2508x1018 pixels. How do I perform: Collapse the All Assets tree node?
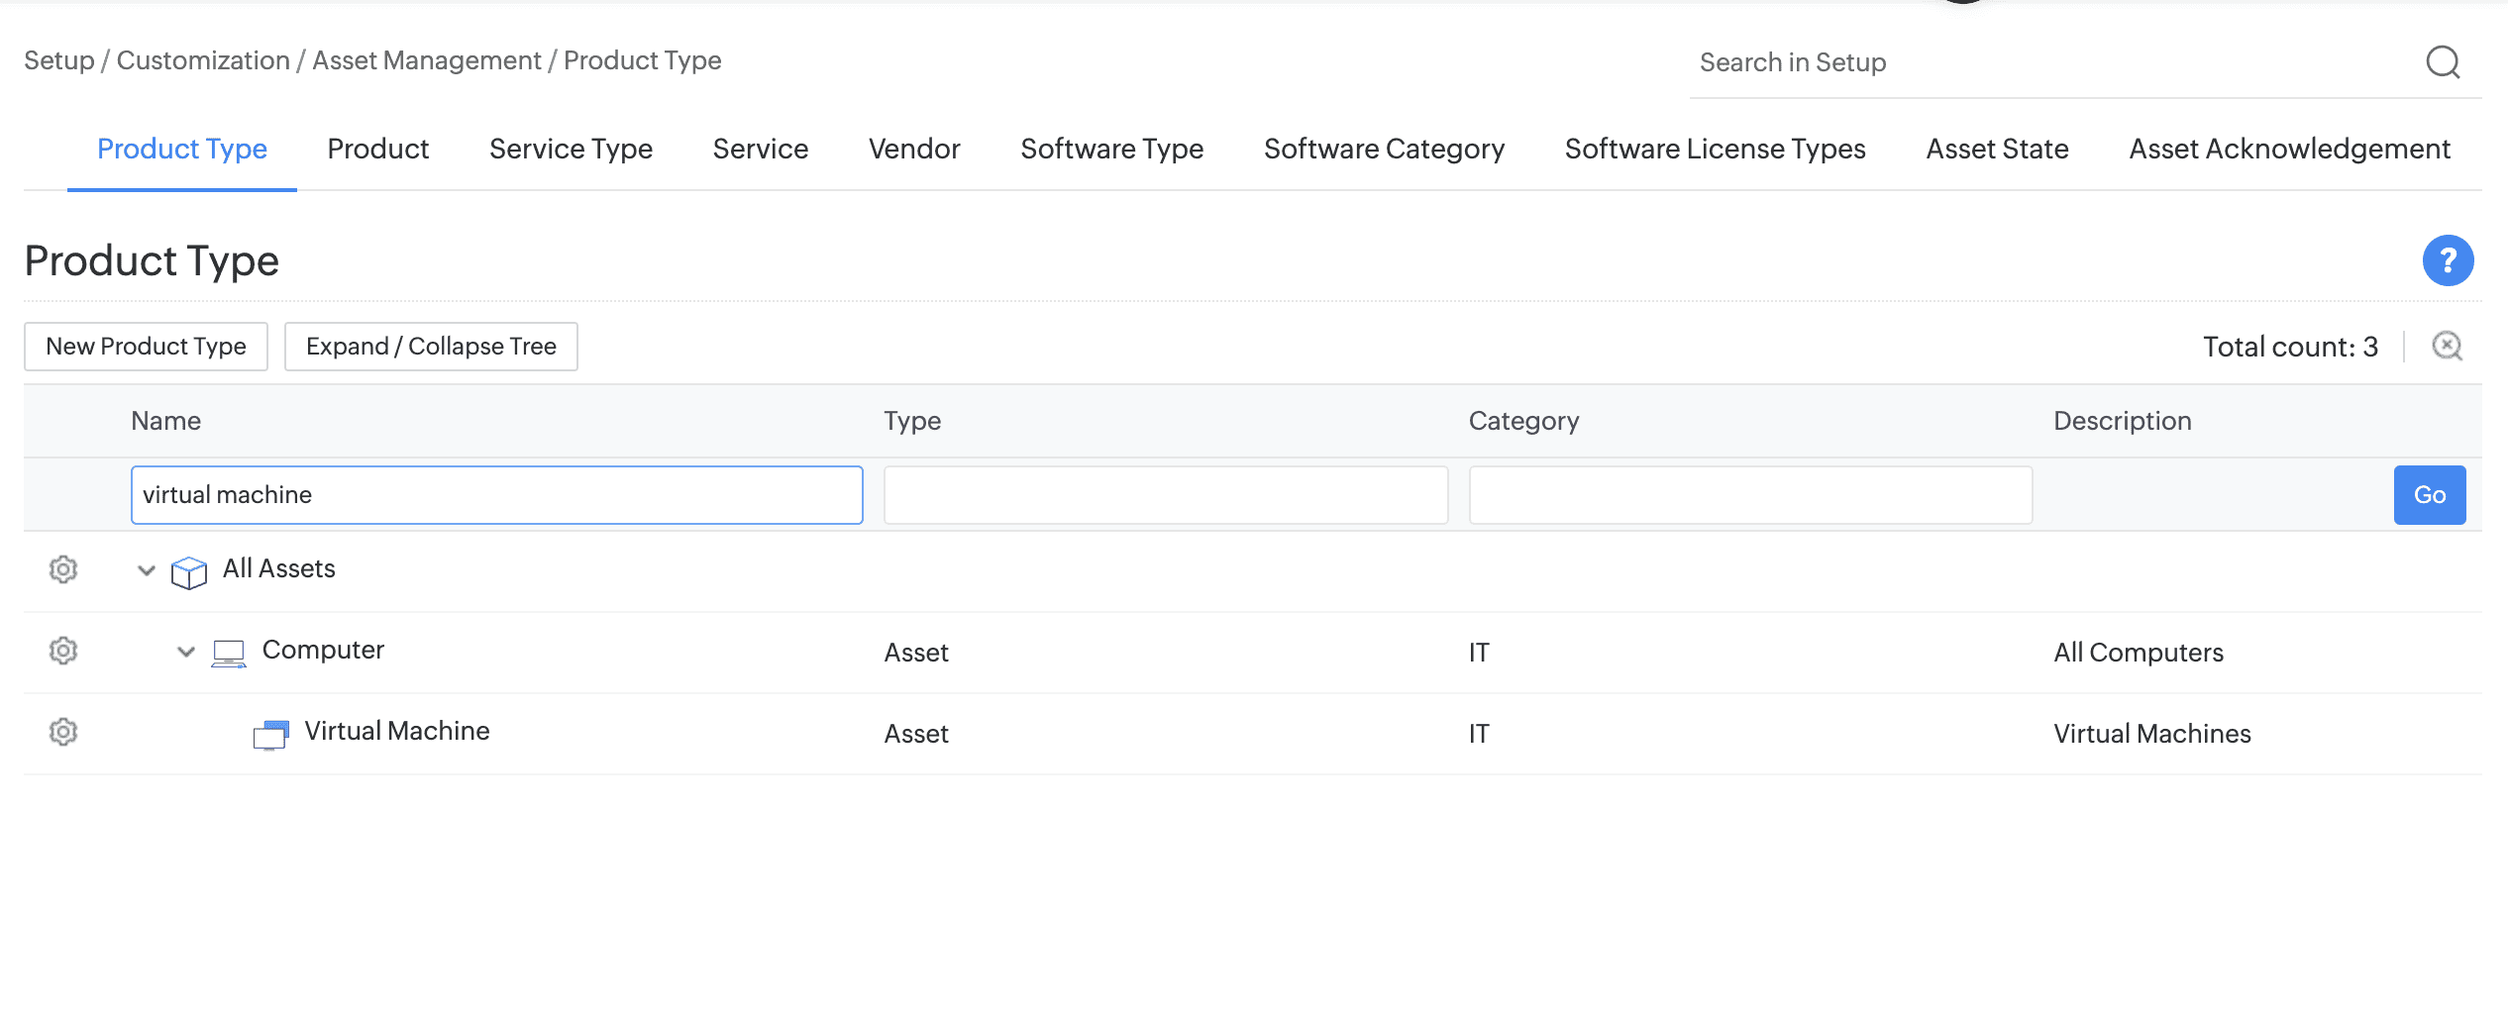pos(147,570)
